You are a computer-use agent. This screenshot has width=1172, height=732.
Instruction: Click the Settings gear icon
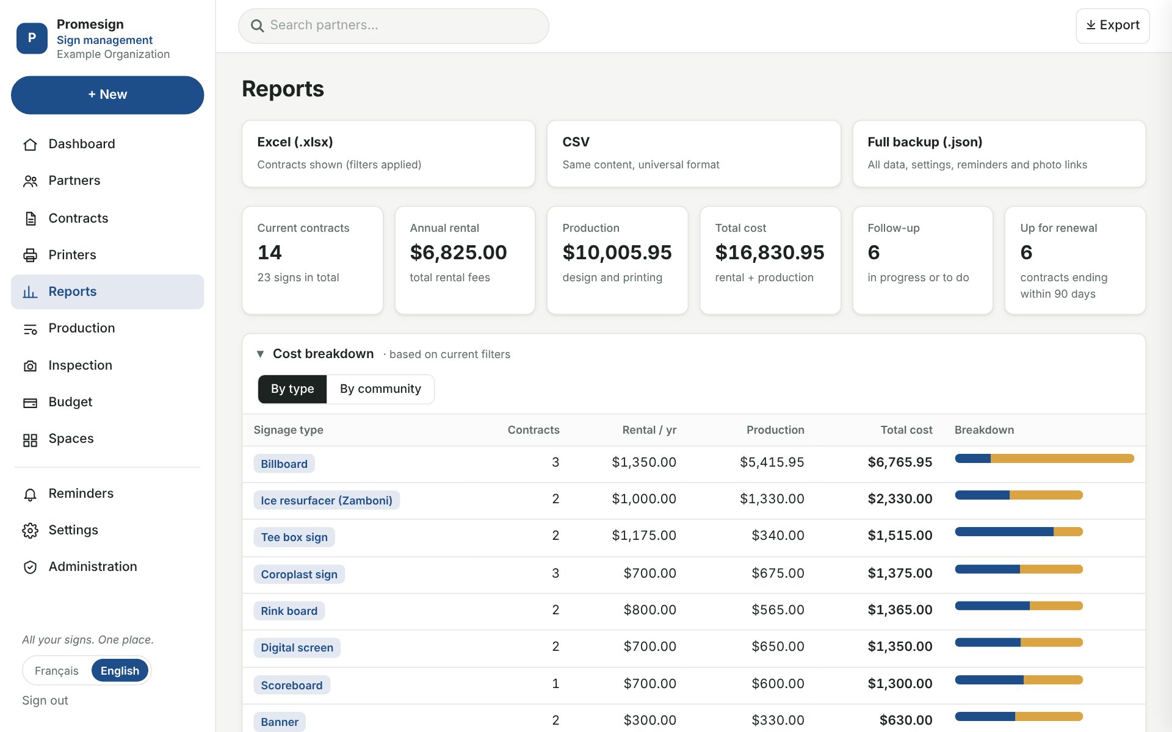coord(30,531)
